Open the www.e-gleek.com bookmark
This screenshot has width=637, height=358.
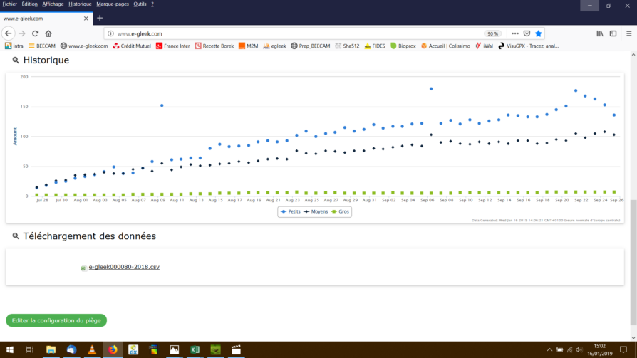(84, 46)
